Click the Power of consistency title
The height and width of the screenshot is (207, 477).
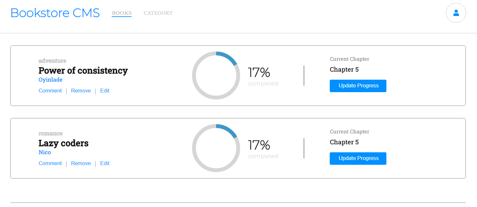tap(83, 70)
